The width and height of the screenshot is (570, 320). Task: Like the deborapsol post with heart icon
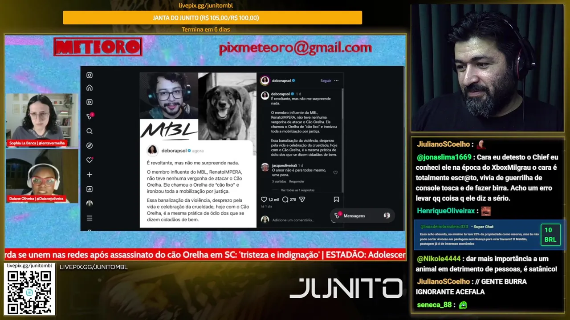[264, 200]
